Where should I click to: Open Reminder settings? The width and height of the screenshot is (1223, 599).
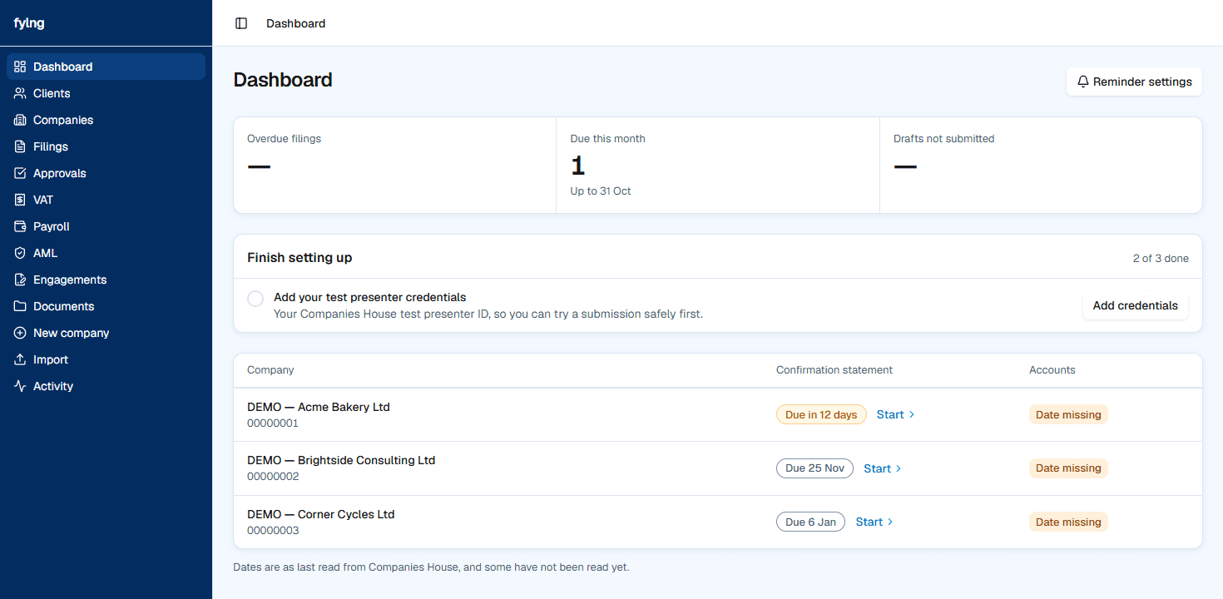point(1134,82)
